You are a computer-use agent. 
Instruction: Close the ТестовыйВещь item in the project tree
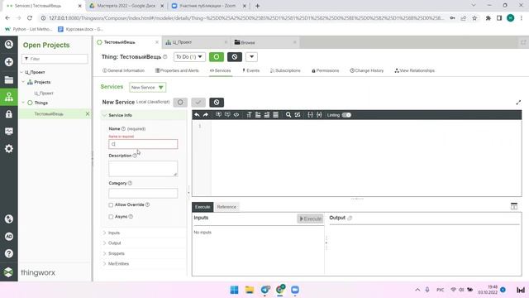[88, 114]
